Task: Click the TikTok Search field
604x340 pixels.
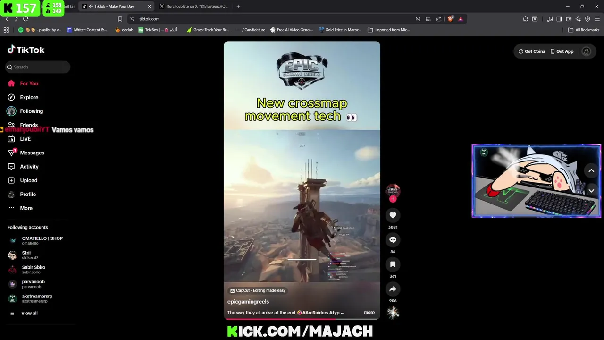Action: (38, 67)
